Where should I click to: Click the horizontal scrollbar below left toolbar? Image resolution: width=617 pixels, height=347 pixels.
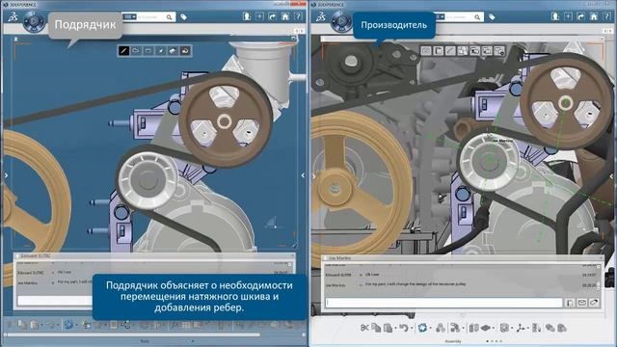[x=134, y=334]
